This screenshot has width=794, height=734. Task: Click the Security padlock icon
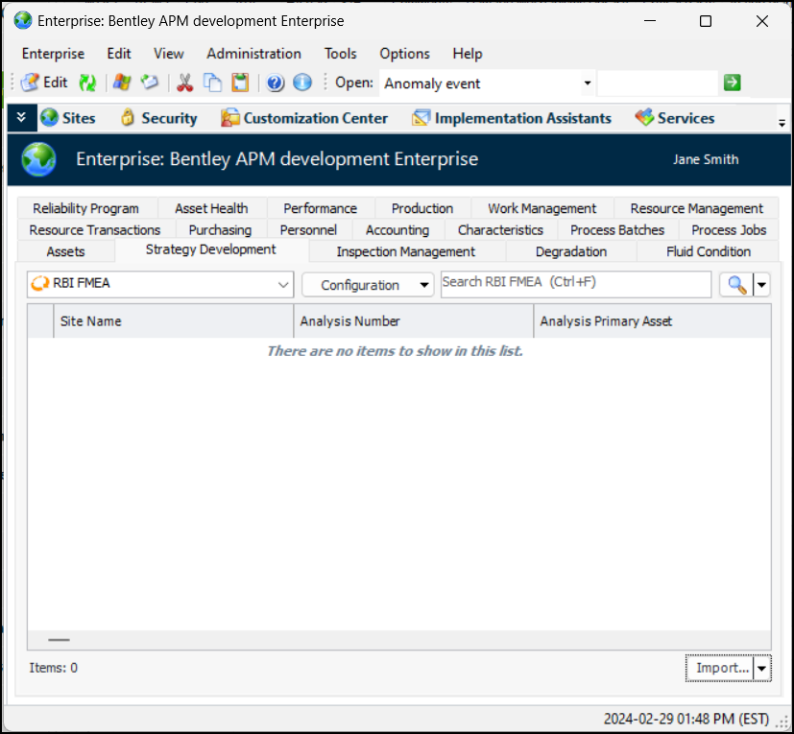coord(128,117)
